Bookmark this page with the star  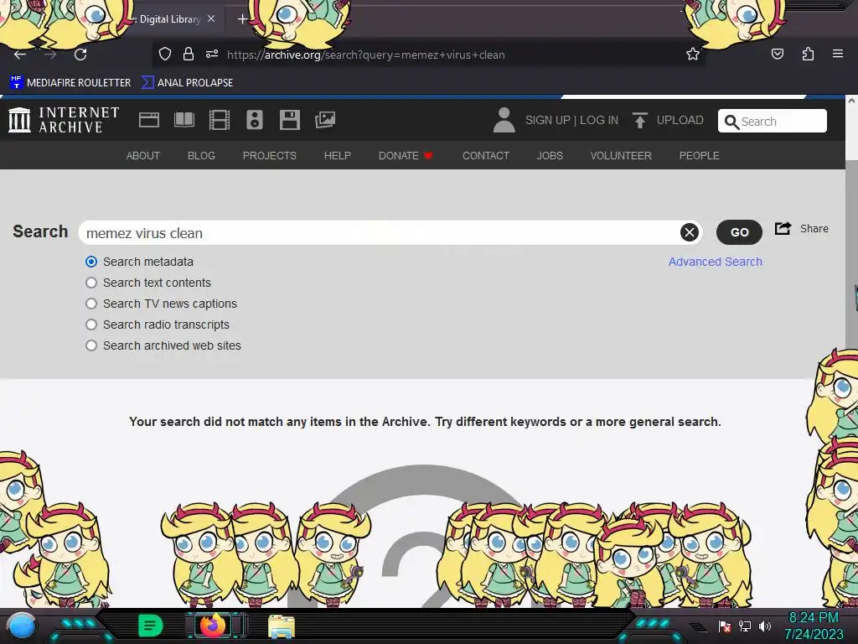693,55
